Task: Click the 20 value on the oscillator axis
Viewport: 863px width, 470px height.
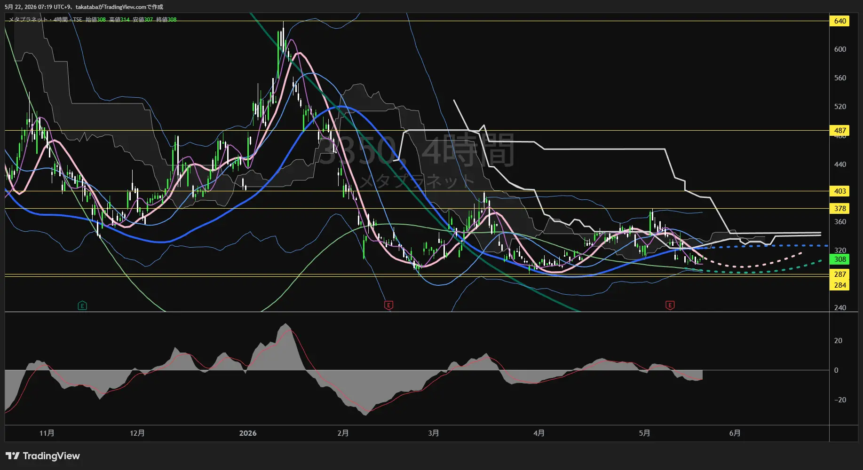Action: point(838,341)
